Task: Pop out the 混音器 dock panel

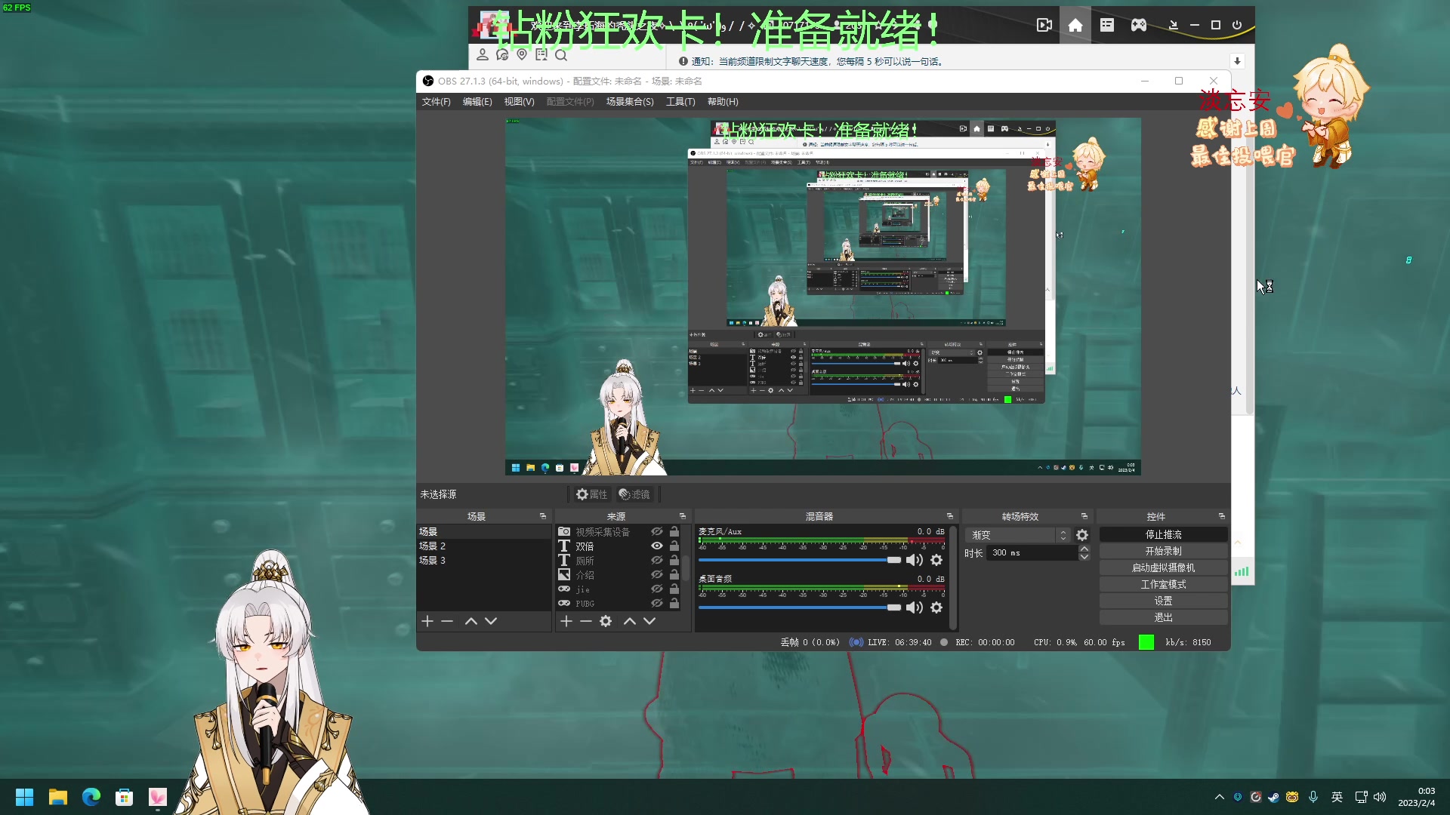Action: coord(950,516)
